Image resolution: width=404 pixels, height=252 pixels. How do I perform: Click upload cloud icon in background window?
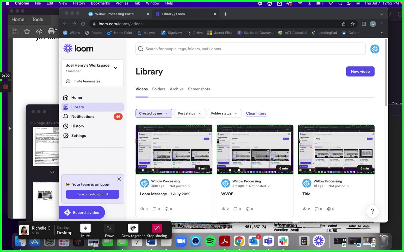click(39, 31)
